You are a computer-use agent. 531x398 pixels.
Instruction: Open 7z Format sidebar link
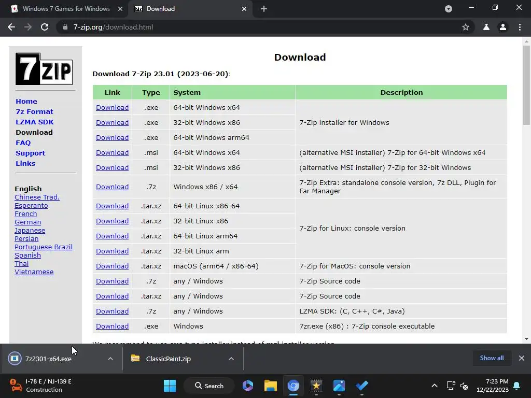point(34,112)
